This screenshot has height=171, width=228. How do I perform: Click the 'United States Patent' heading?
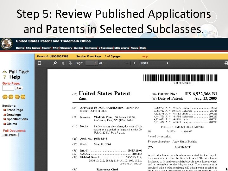pyautogui.click(x=104, y=93)
